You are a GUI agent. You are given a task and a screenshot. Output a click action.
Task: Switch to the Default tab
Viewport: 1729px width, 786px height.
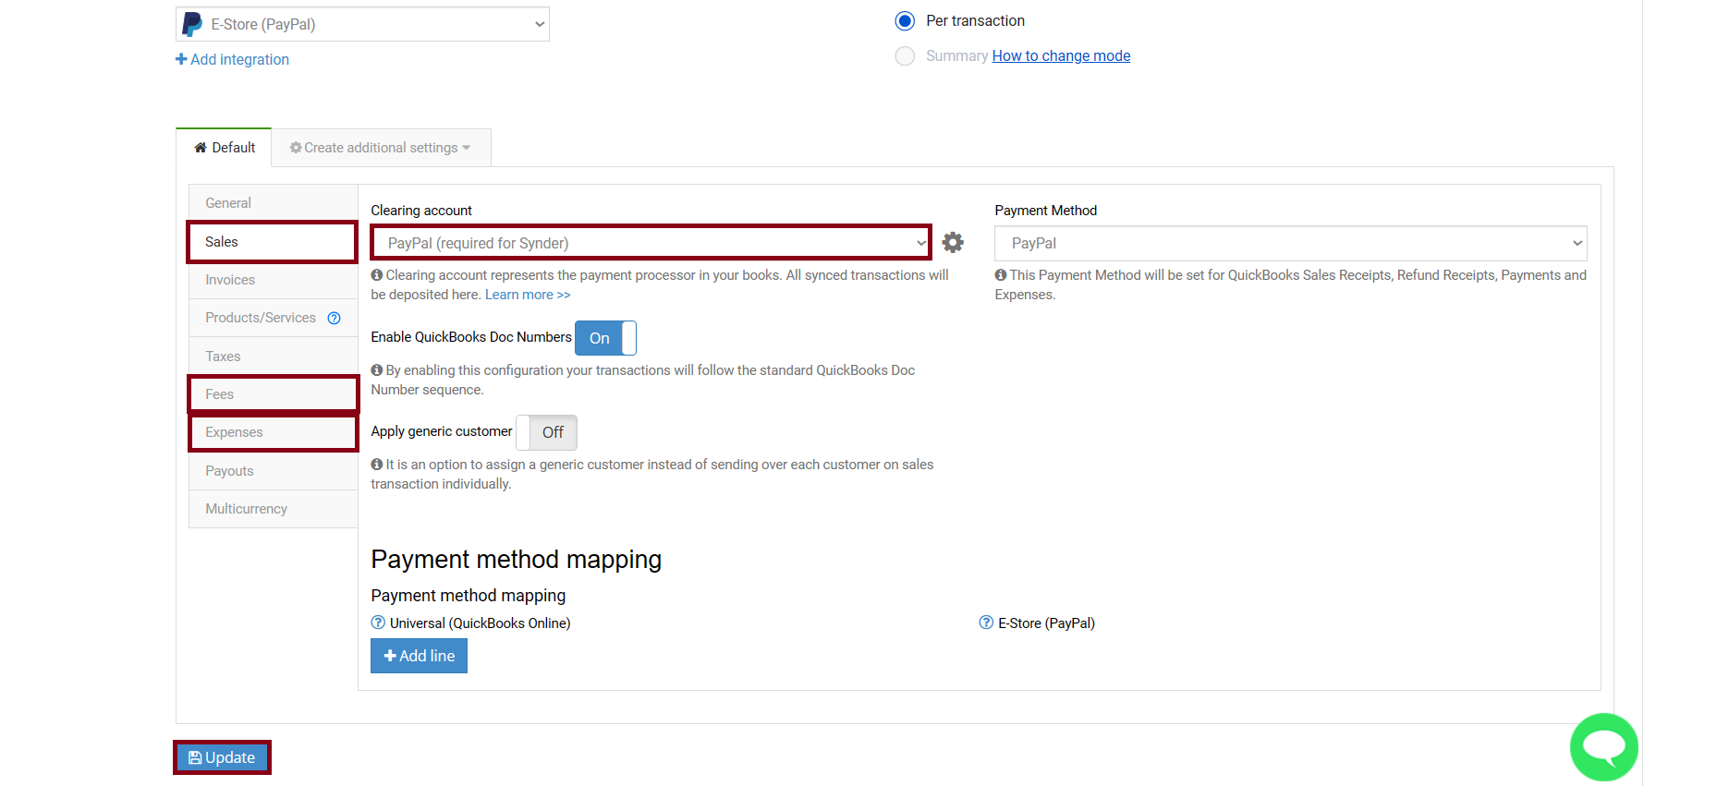coord(224,148)
